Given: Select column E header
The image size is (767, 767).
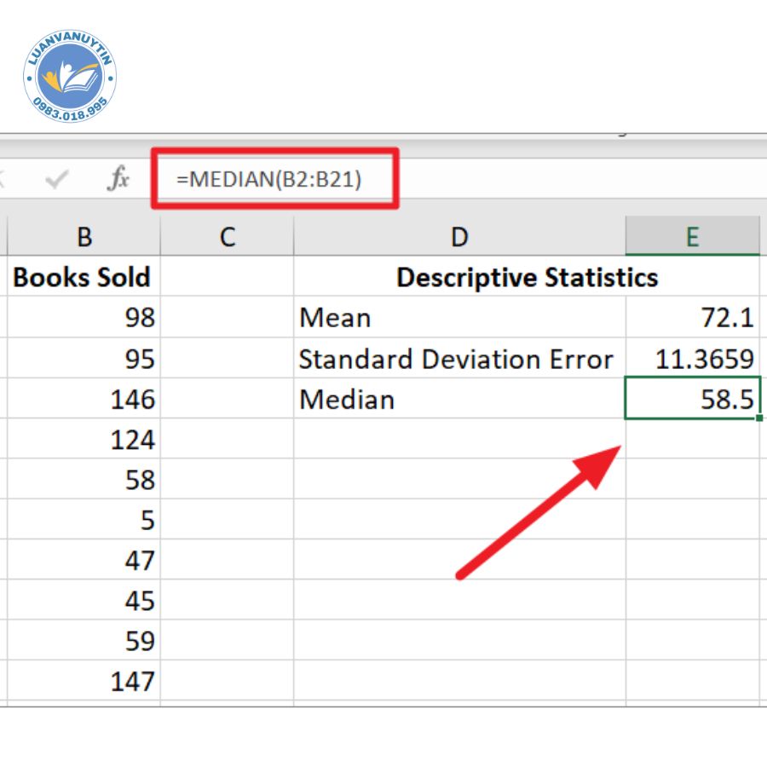Looking at the screenshot, I should (692, 236).
